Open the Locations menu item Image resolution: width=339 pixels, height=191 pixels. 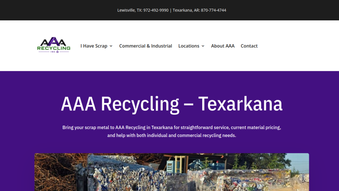point(189,46)
